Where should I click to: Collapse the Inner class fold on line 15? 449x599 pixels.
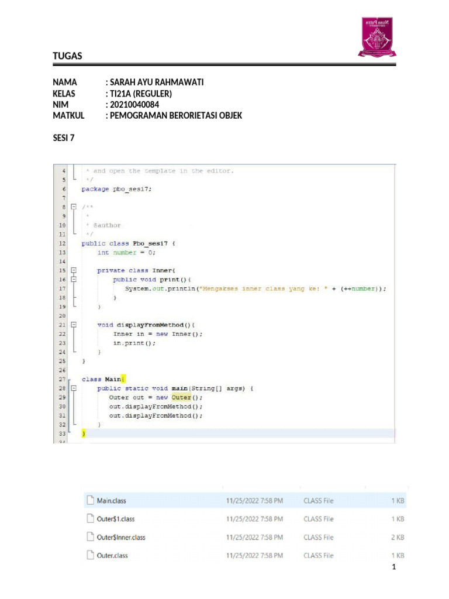(74, 270)
